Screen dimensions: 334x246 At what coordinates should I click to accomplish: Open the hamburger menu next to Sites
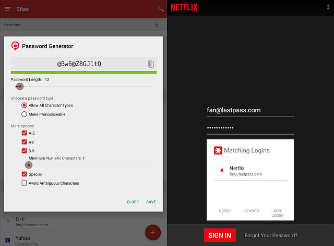tap(7, 9)
